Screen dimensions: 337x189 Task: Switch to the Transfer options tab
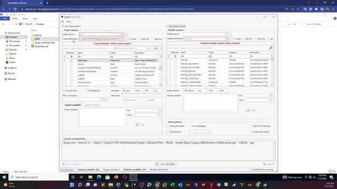click(92, 105)
